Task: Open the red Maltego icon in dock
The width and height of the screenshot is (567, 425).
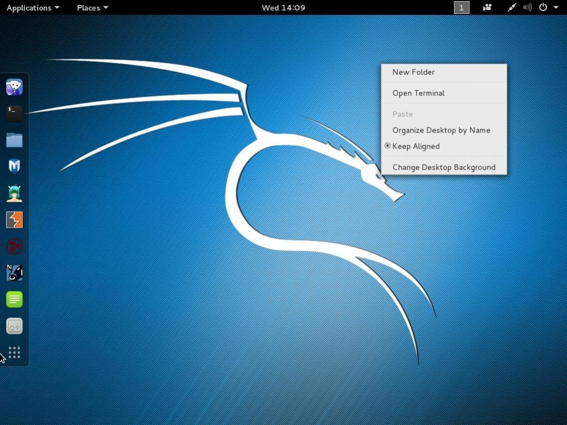Action: coord(14,247)
